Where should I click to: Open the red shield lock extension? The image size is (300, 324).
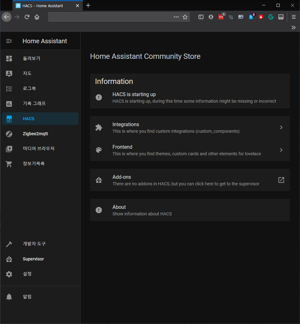pyautogui.click(x=261, y=17)
